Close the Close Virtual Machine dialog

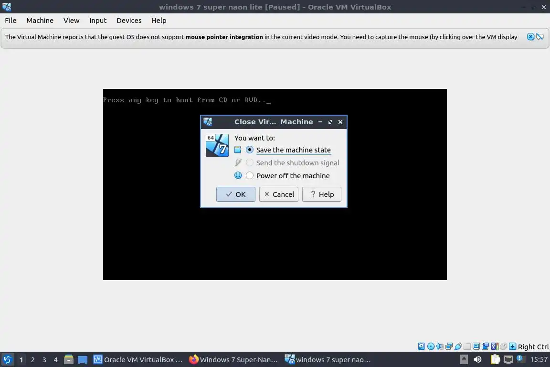click(x=340, y=122)
